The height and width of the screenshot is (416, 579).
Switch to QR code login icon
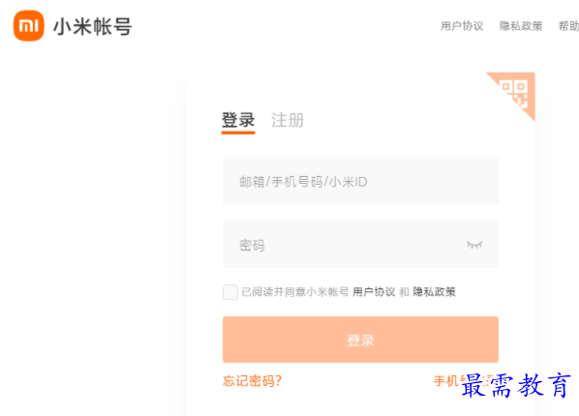515,92
